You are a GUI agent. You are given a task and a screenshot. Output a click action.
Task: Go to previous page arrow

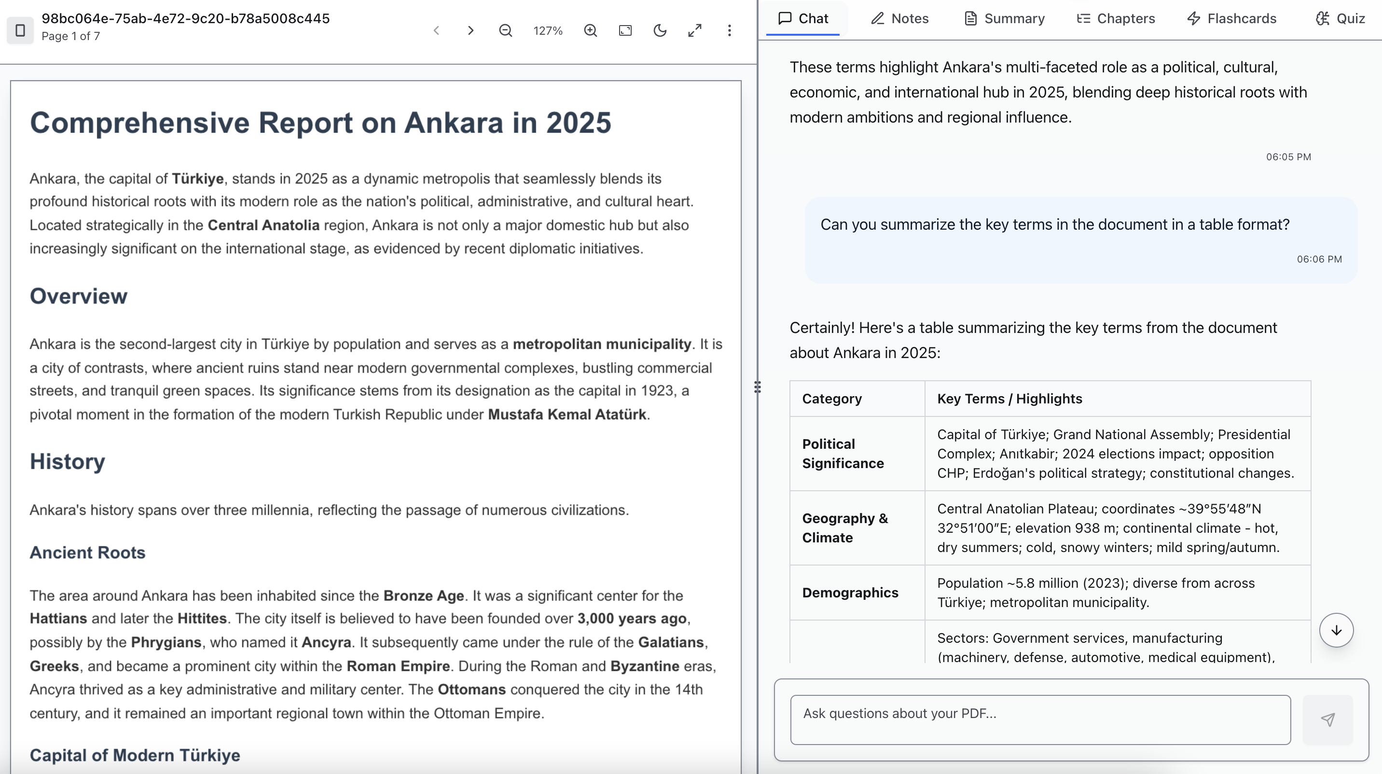click(436, 30)
